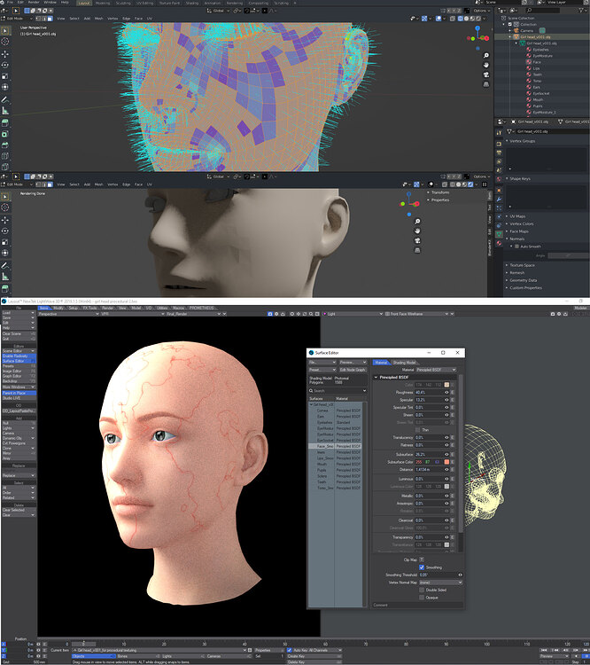Open the Perspective view dropdown in LightWave
Viewport: 590px width, 665px height.
tap(68, 314)
